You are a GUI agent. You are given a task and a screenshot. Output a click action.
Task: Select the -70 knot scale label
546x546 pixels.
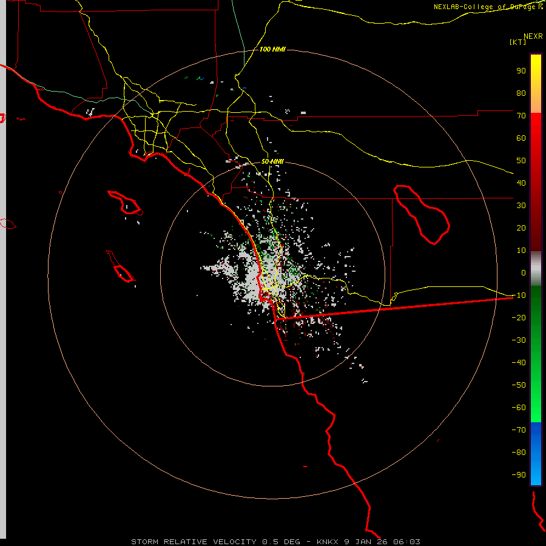tap(519, 430)
